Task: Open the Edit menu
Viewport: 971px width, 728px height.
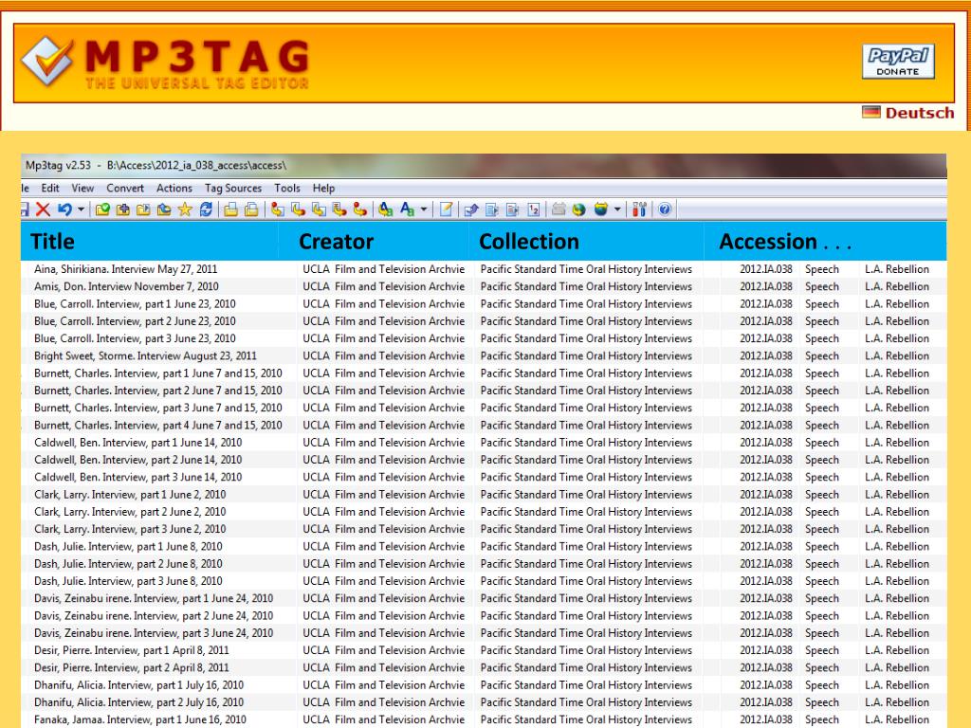Action: click(x=50, y=189)
